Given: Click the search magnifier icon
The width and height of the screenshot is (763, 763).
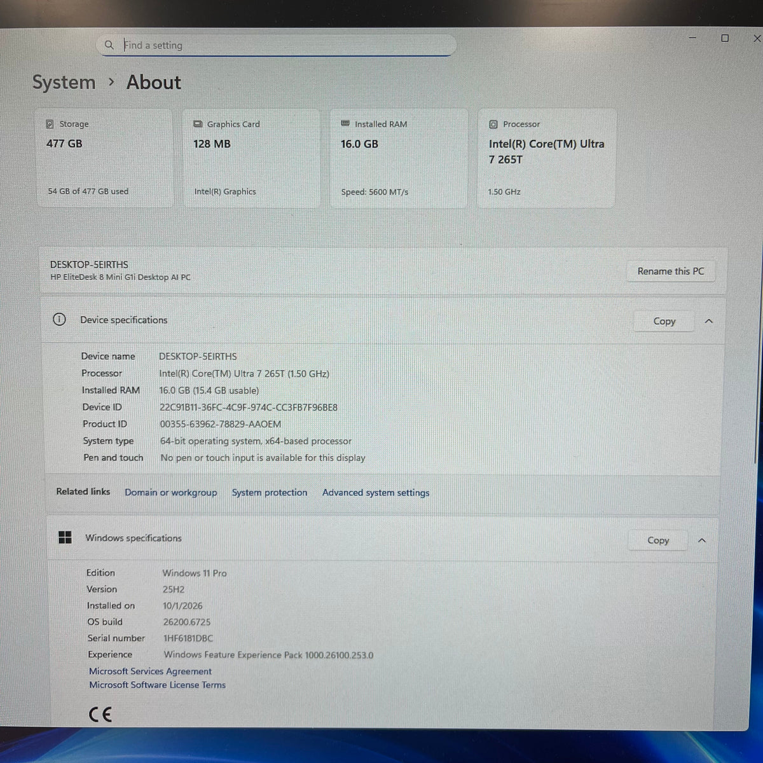Looking at the screenshot, I should point(109,45).
